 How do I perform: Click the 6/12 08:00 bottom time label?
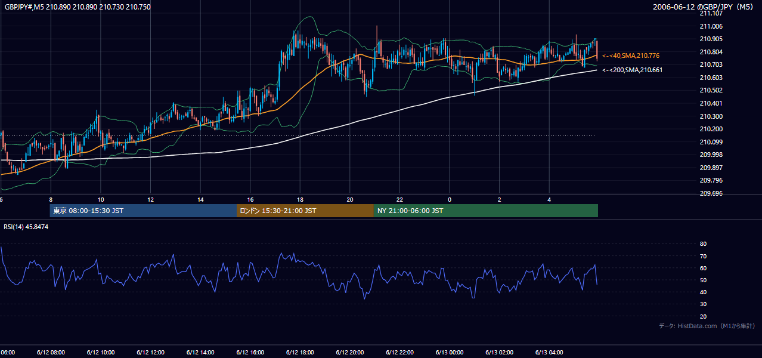[51, 352]
